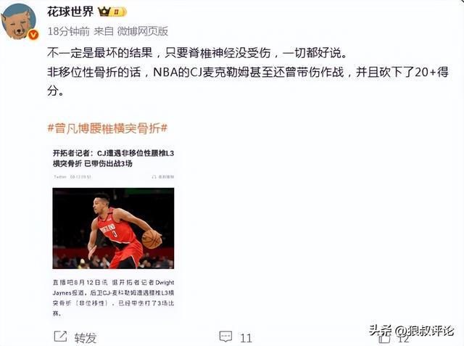
Task: Click the repost share arrow icon
Action: (x=60, y=337)
